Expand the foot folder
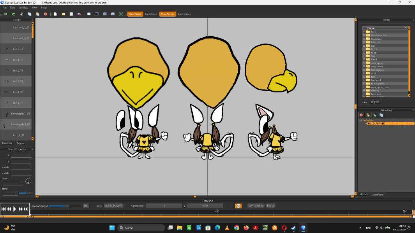415x233 pixels. pyautogui.click(x=364, y=52)
